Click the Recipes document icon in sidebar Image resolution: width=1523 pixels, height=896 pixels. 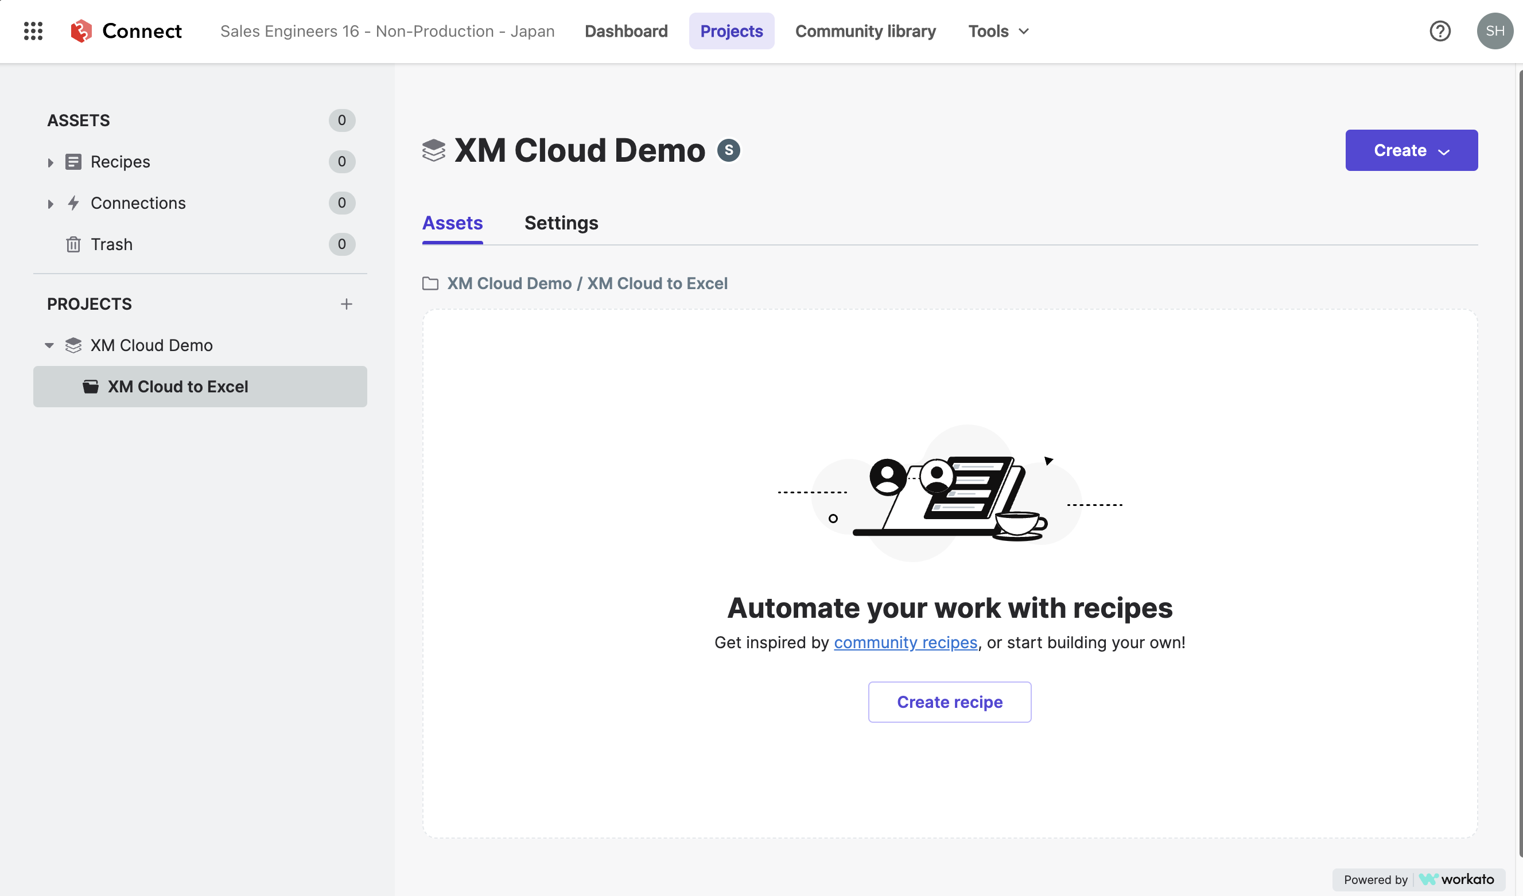pos(73,161)
